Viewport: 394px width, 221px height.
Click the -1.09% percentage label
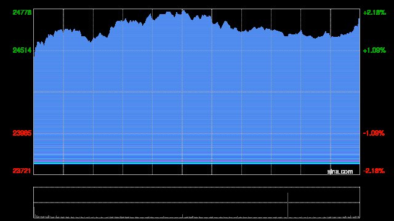point(374,133)
